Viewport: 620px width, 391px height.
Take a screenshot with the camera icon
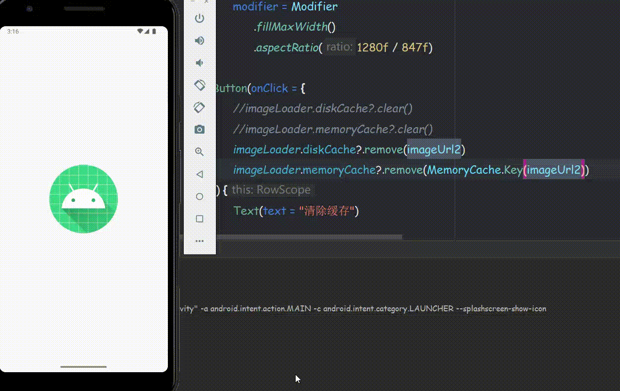click(x=200, y=130)
